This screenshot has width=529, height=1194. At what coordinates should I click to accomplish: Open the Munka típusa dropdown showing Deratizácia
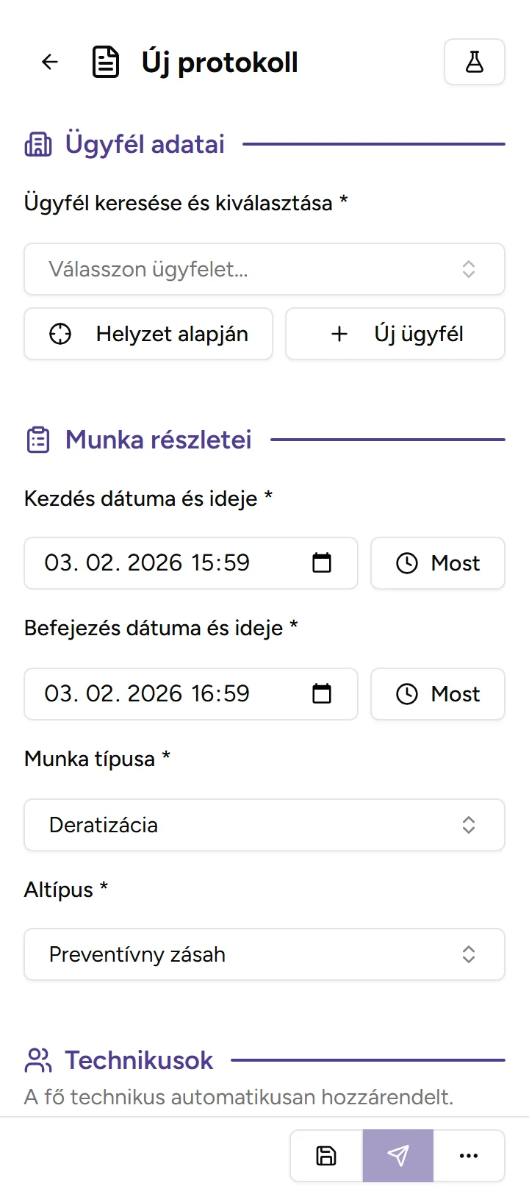(264, 824)
